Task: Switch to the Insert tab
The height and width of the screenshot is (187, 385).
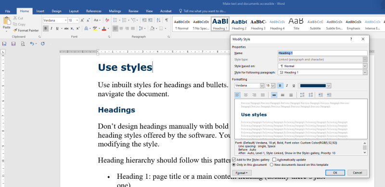Action: click(40, 11)
